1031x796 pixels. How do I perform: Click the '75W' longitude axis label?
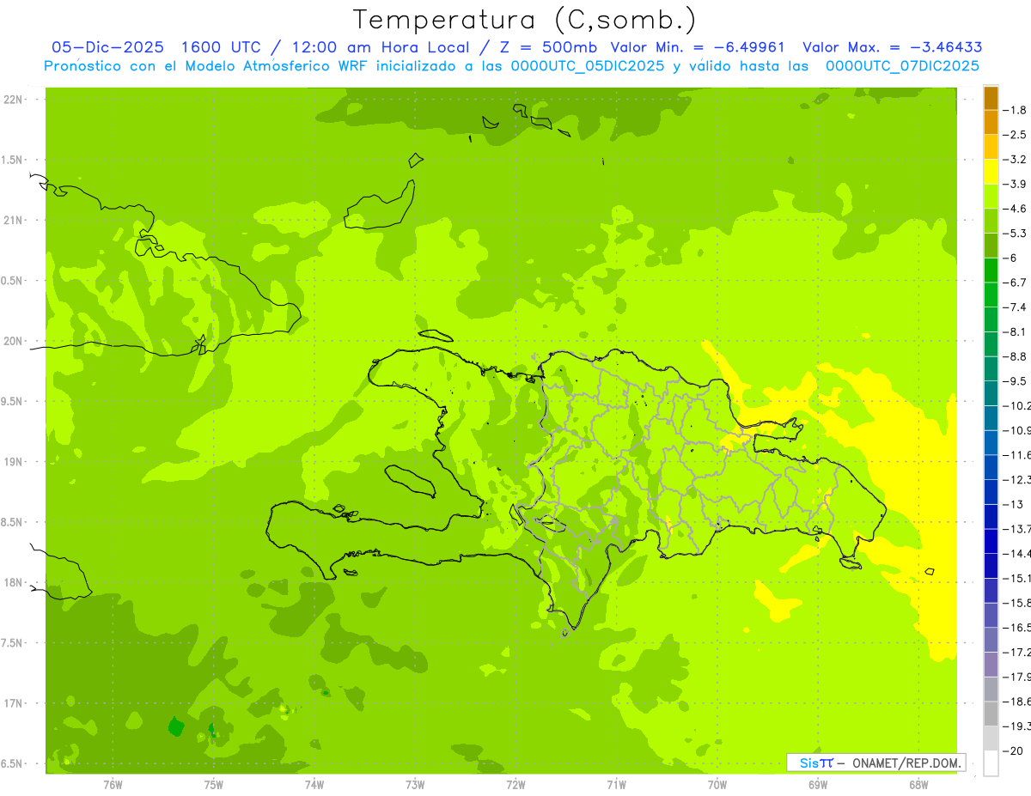(214, 784)
